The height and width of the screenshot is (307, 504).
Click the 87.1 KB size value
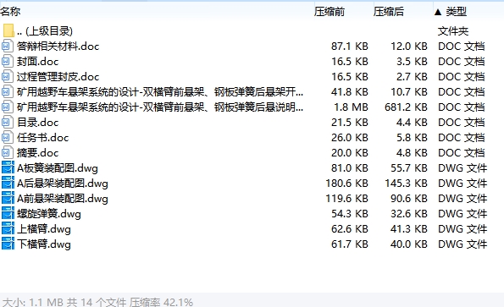[349, 47]
